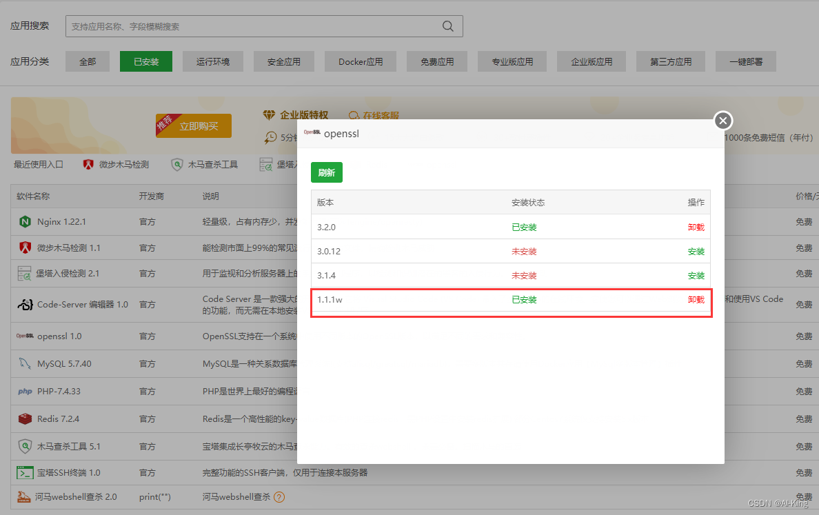Click the 微步木马检测 row shield icon
819x515 pixels.
25,248
